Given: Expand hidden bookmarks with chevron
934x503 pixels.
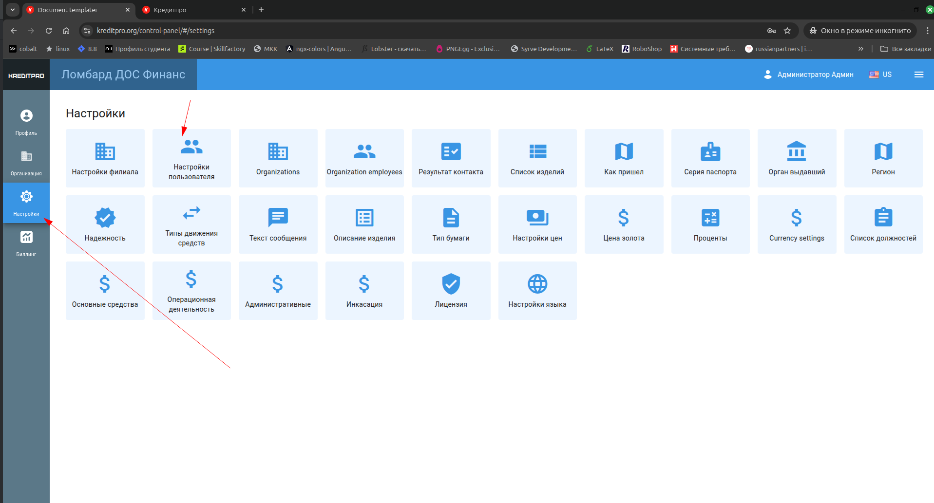Looking at the screenshot, I should pos(860,49).
